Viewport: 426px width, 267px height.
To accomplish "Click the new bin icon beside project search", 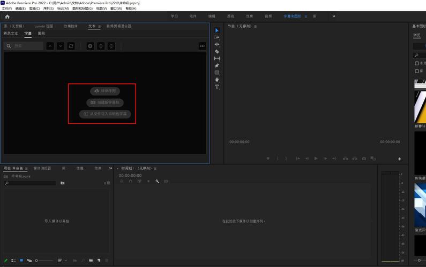I will tap(63, 183).
